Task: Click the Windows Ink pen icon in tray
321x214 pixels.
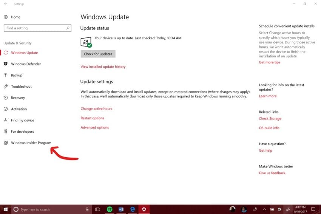Action: tap(288, 209)
